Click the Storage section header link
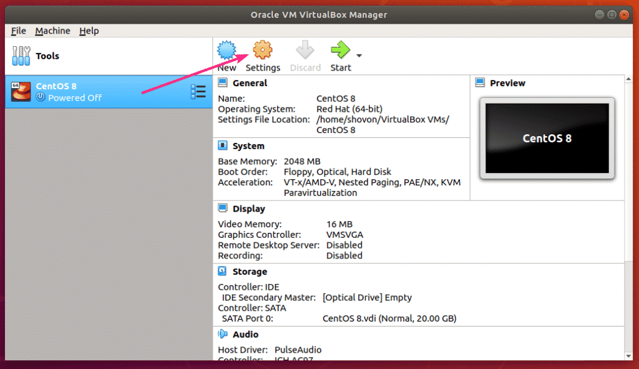The width and height of the screenshot is (639, 369). [250, 272]
